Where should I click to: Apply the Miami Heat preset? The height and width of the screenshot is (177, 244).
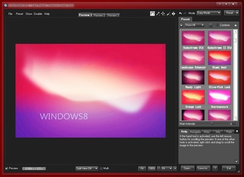pos(219,58)
